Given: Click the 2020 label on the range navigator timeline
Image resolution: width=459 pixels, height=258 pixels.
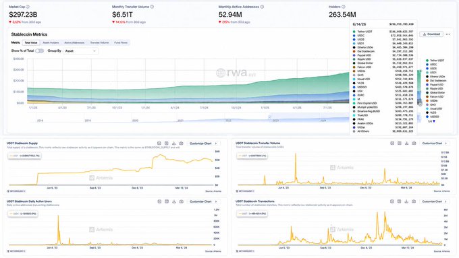Looking at the screenshot, I should (135, 121).
